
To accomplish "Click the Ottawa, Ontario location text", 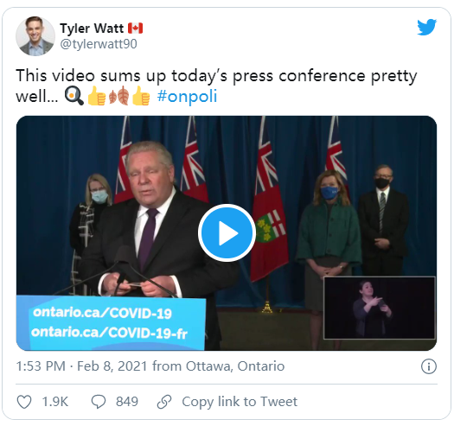I will [235, 366].
